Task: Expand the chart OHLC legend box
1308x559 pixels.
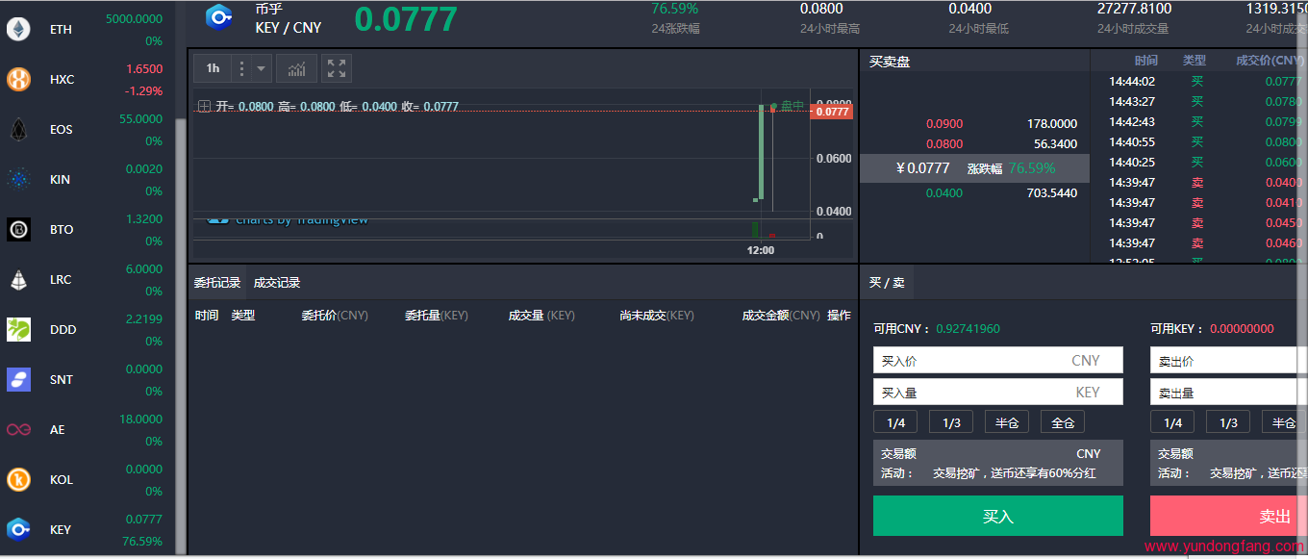Action: pyautogui.click(x=204, y=107)
